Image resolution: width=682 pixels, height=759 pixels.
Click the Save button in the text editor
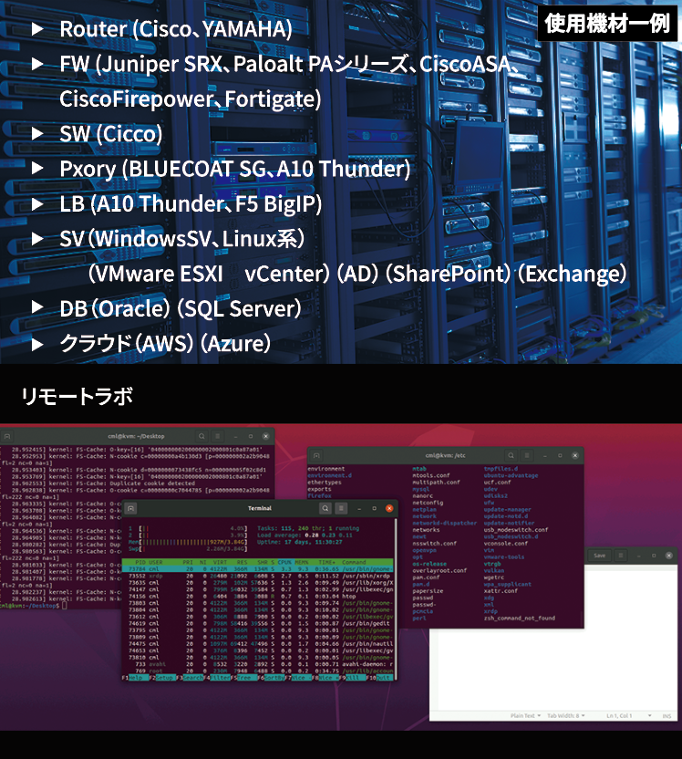coord(600,556)
